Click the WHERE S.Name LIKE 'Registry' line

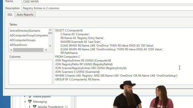click(116, 76)
